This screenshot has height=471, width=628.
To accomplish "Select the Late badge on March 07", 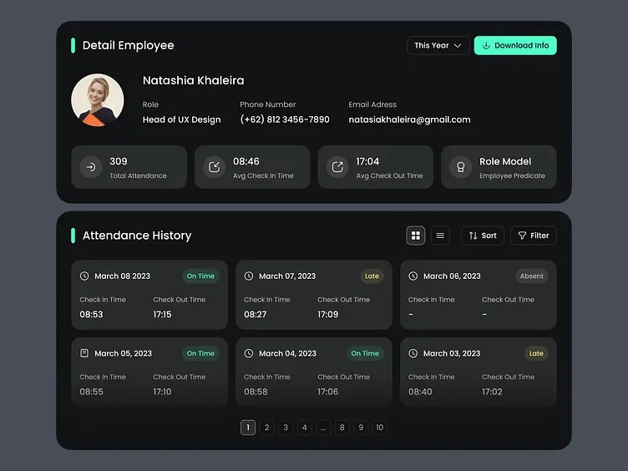I will point(372,276).
